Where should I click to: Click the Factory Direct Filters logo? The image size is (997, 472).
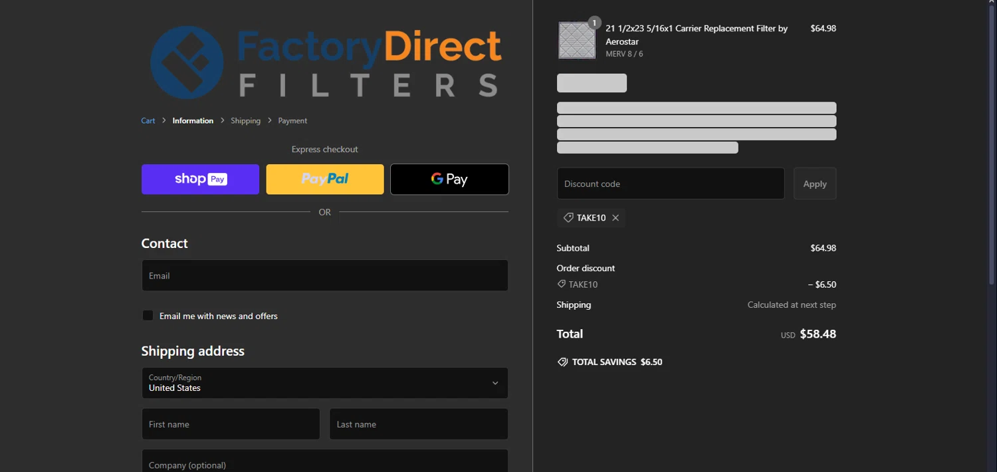(x=325, y=62)
